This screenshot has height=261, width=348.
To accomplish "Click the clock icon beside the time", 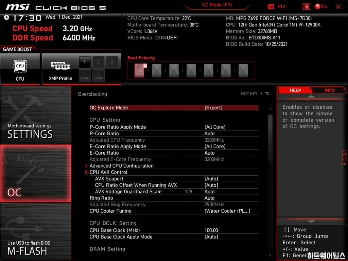I will 6,18.
